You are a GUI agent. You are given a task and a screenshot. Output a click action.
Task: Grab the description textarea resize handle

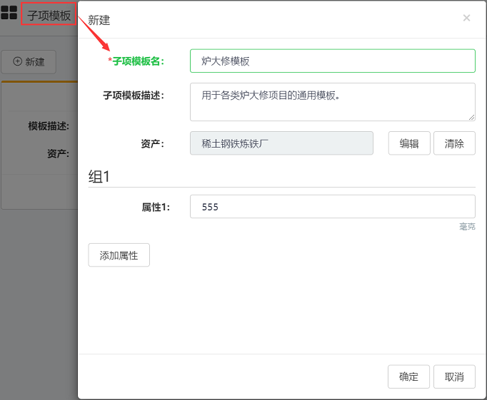pyautogui.click(x=471, y=117)
